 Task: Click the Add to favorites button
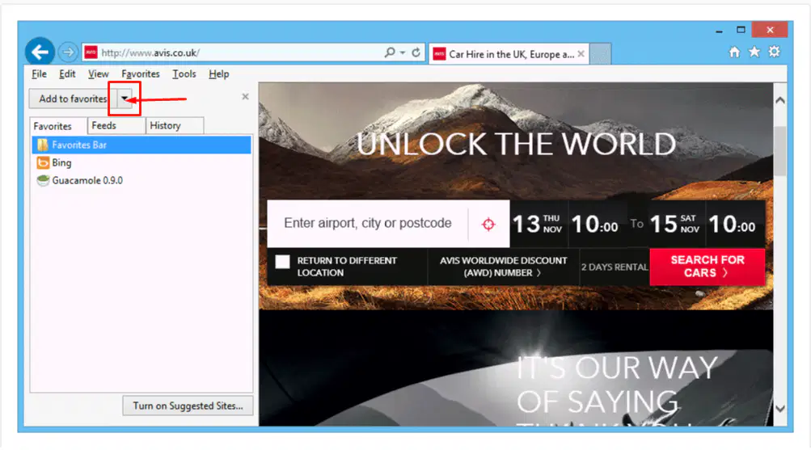pos(73,99)
